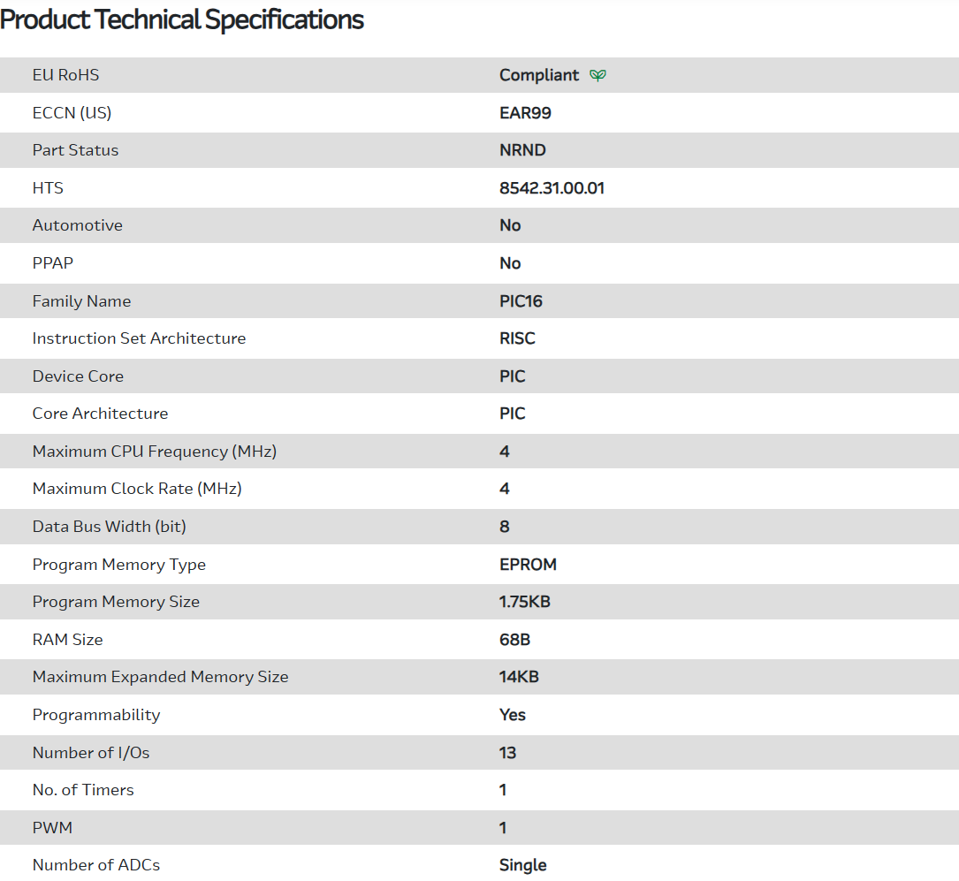Click the RAM Size 68B value

[514, 640]
